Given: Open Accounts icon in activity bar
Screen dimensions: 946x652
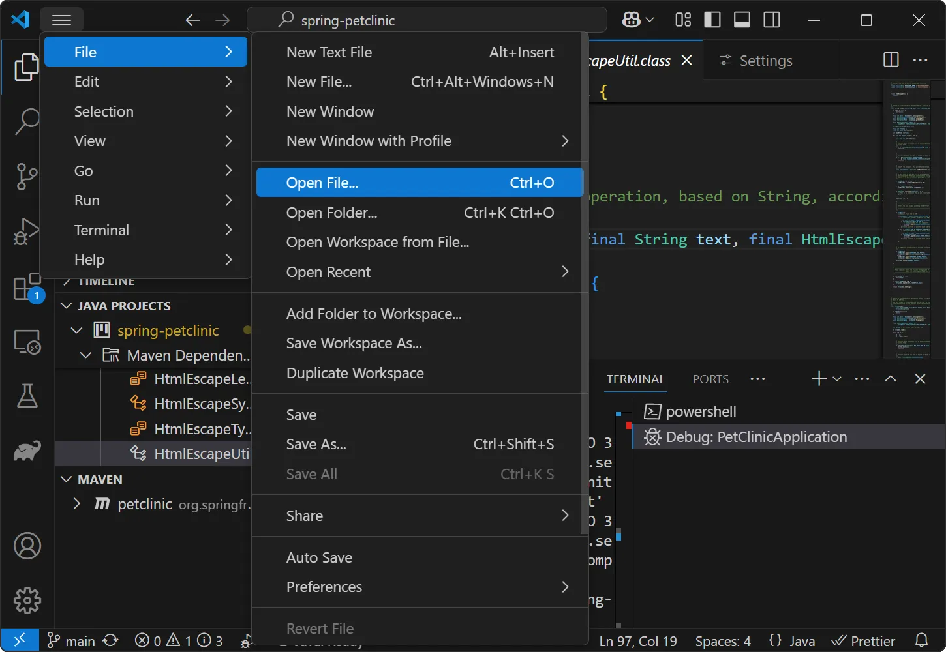Looking at the screenshot, I should click(x=27, y=546).
